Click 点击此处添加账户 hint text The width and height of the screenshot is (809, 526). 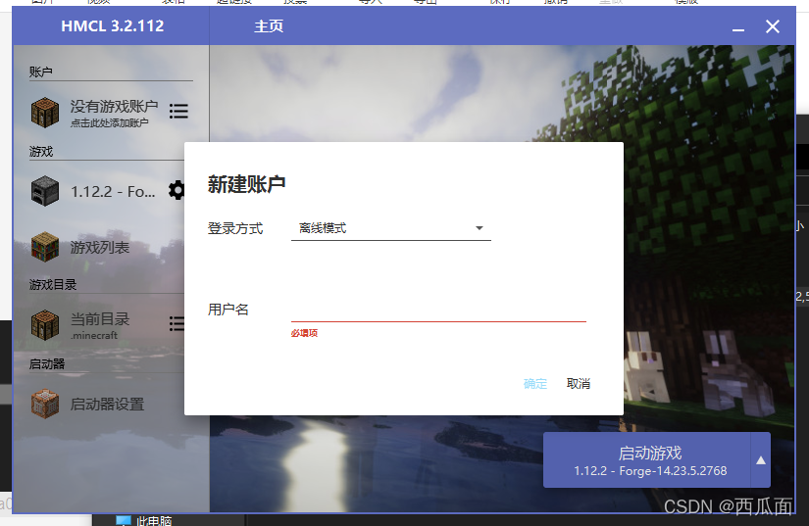point(110,122)
